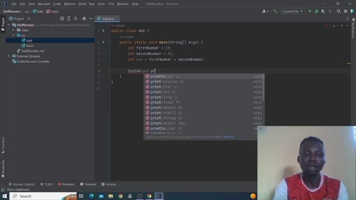Click Next Tip link in completion popup
Screen dimensions: 356x200
(229, 137)
